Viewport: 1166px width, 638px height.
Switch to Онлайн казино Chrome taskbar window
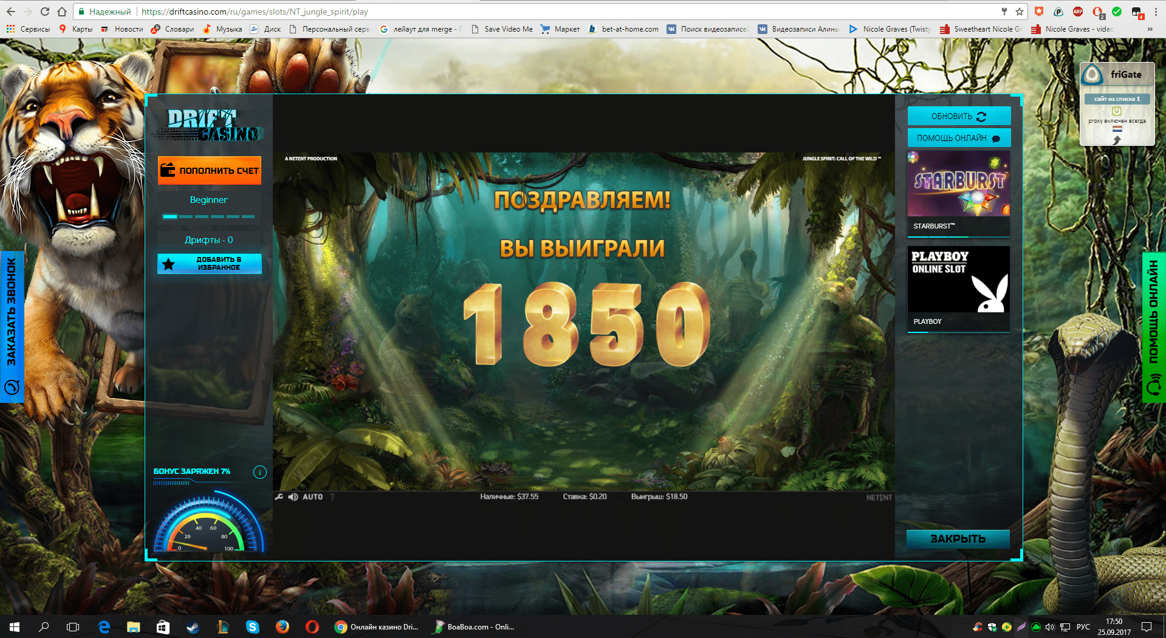(377, 626)
